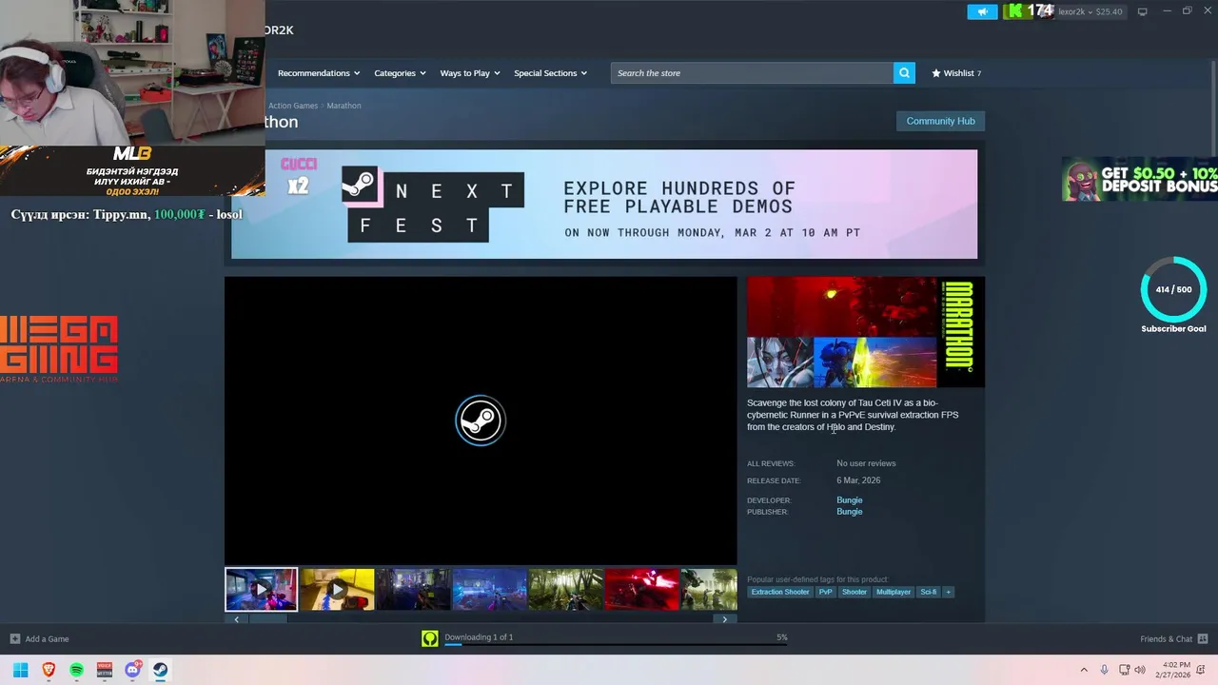Click the blue search magnifier button
1218x685 pixels.
point(904,73)
